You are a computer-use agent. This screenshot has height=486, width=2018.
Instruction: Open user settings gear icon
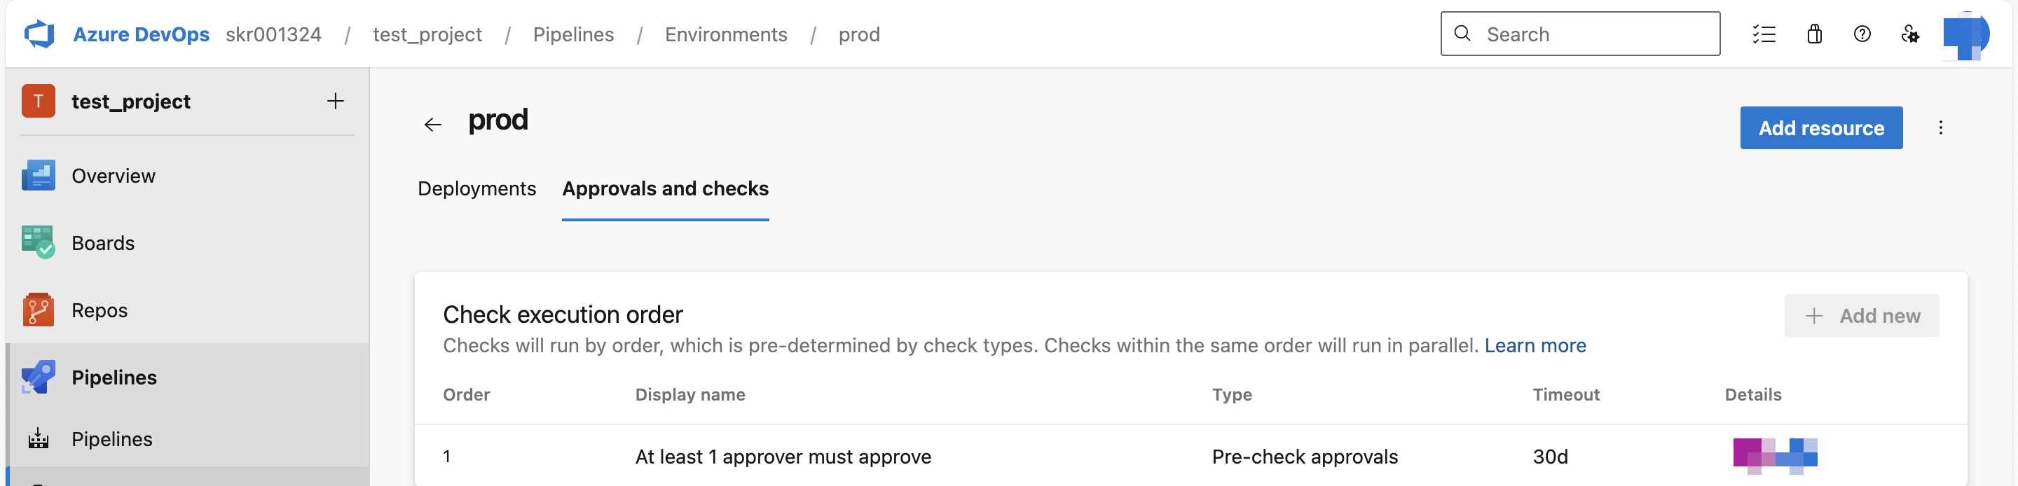(1911, 34)
